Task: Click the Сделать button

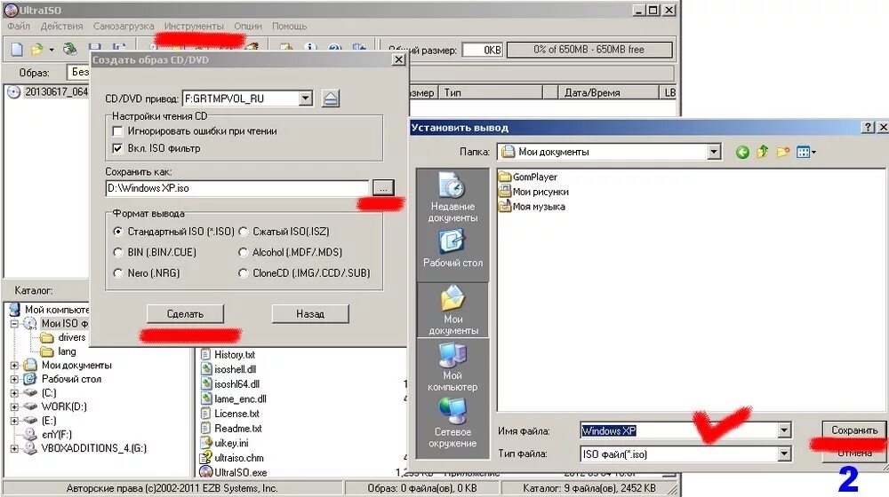Action: 185,313
